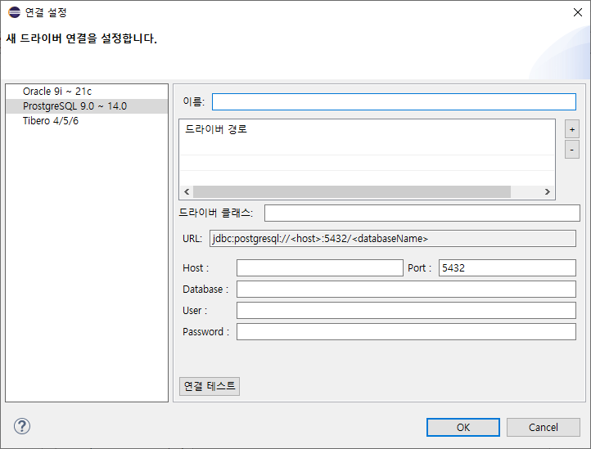
Task: Click the help question mark icon
Action: point(22,426)
